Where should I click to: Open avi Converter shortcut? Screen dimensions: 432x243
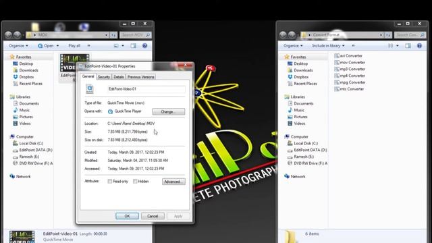click(x=348, y=55)
